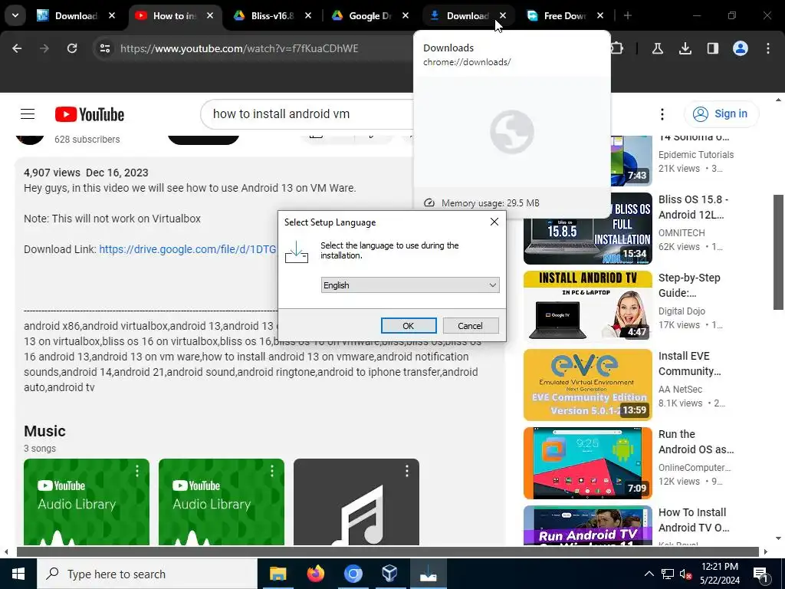The image size is (785, 589).
Task: Open the English language combo box
Action: pos(410,285)
